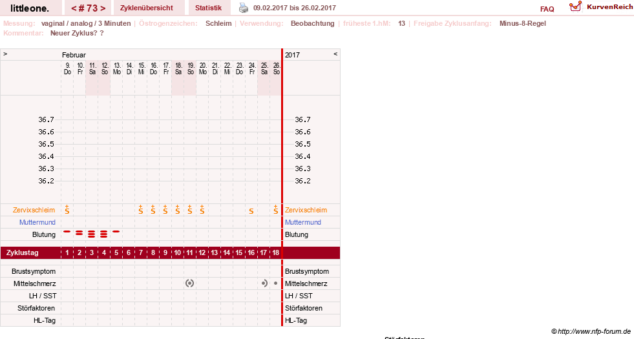Open the KurvenReich text link

click(x=609, y=7)
